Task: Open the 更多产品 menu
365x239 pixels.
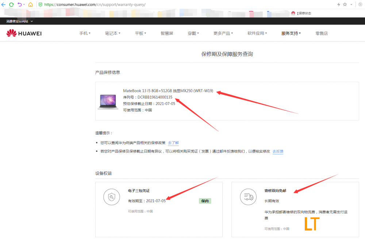Action: pyautogui.click(x=223, y=33)
